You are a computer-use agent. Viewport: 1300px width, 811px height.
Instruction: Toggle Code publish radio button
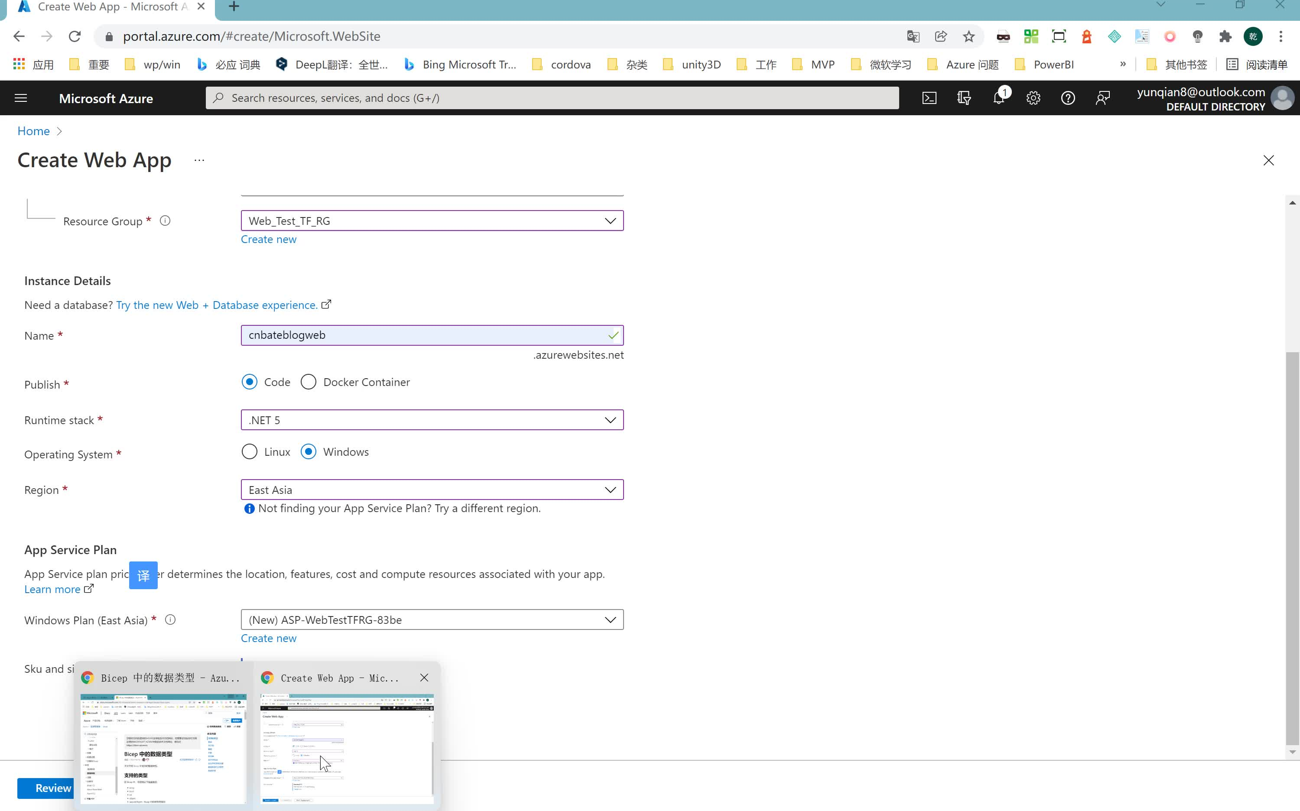click(249, 381)
